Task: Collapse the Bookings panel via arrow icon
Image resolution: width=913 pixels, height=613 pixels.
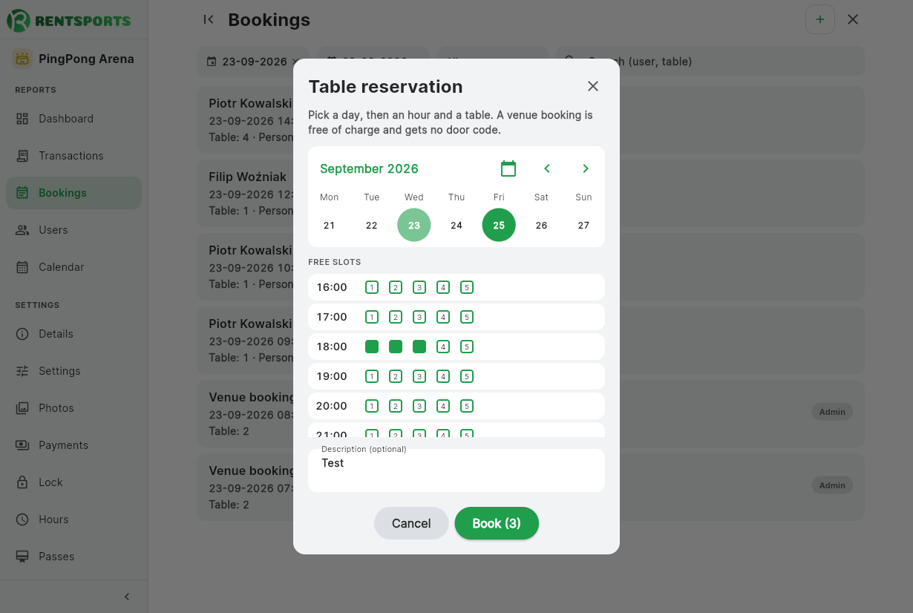Action: tap(209, 19)
